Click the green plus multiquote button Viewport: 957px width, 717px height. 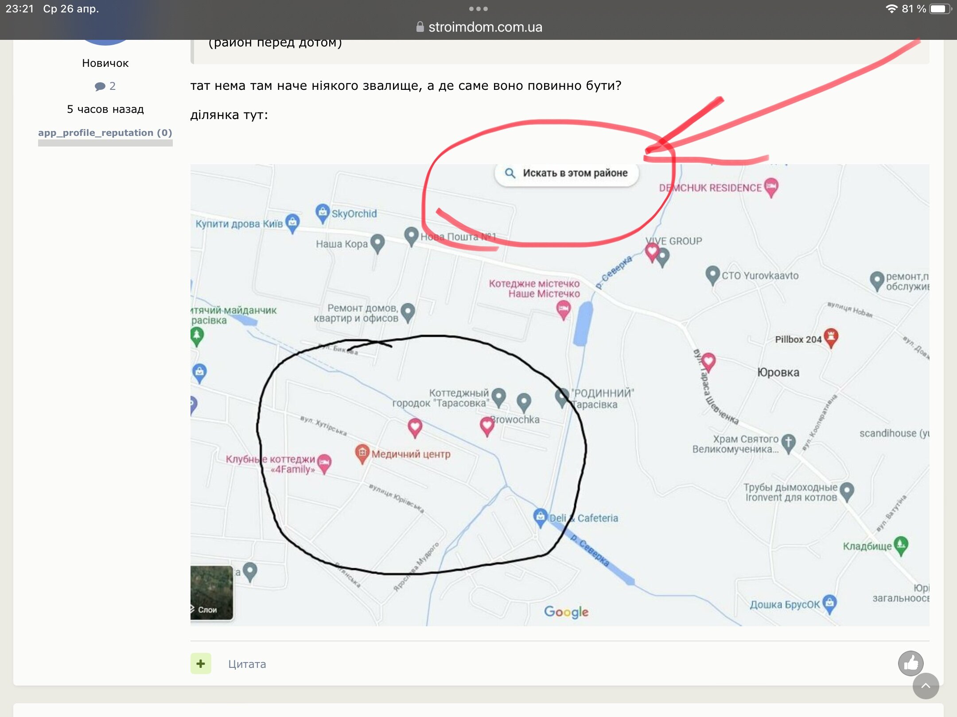[x=201, y=663]
